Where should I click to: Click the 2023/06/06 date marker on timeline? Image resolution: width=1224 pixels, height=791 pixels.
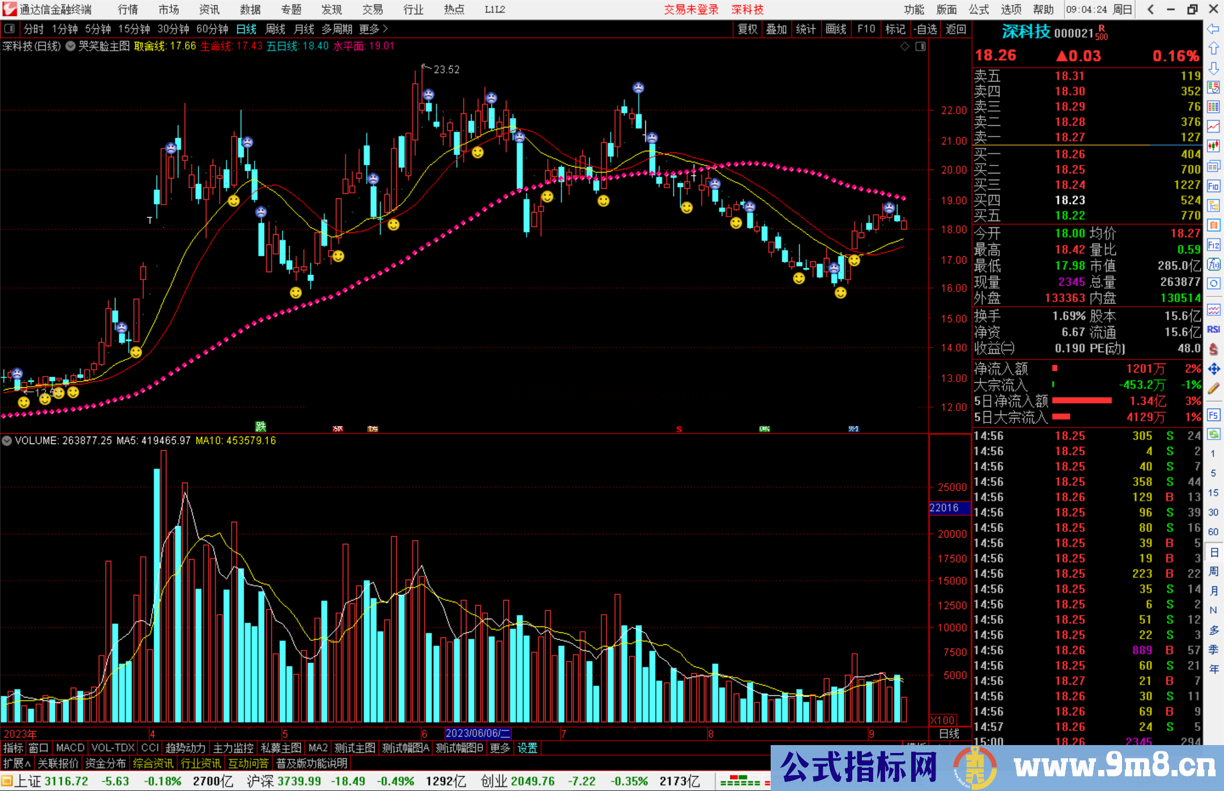click(478, 733)
